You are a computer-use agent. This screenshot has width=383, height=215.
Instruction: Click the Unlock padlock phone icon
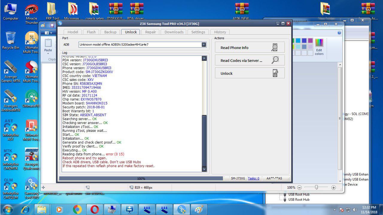[x=275, y=73]
